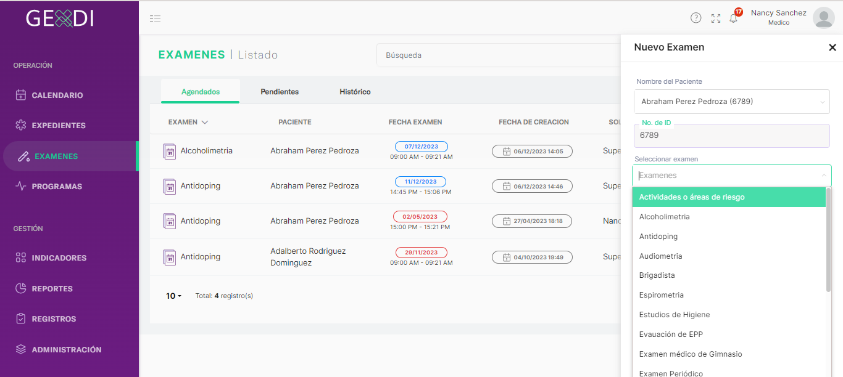The height and width of the screenshot is (377, 843).
Task: Click the Nancy Sanchez user name
Action: [x=779, y=13]
